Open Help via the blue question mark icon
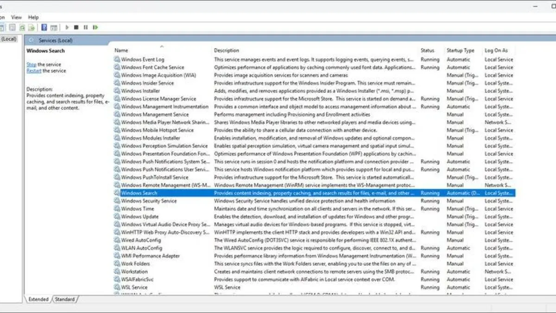Viewport: 556px width, 313px height. coord(44,27)
